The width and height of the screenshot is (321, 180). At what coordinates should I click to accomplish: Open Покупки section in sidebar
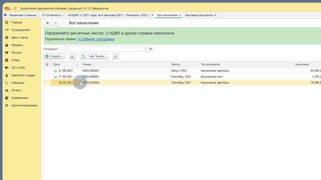coord(17,52)
